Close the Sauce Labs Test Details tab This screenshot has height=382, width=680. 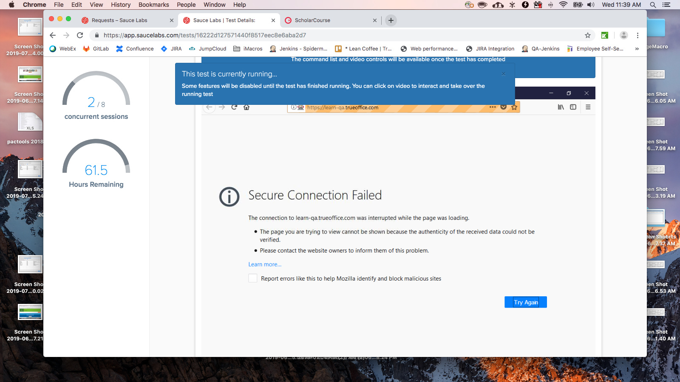[x=273, y=20]
